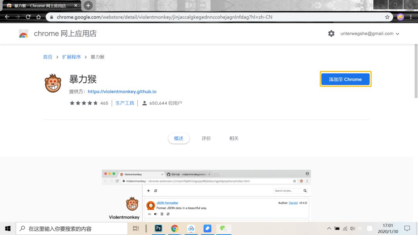The width and height of the screenshot is (418, 235).
Task: Open the Chrome Web Store settings gear
Action: [x=331, y=34]
